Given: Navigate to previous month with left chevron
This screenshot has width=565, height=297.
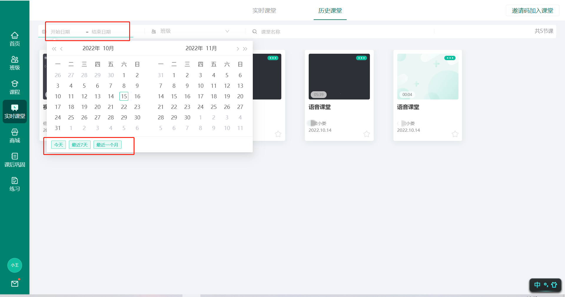Looking at the screenshot, I should (x=62, y=49).
